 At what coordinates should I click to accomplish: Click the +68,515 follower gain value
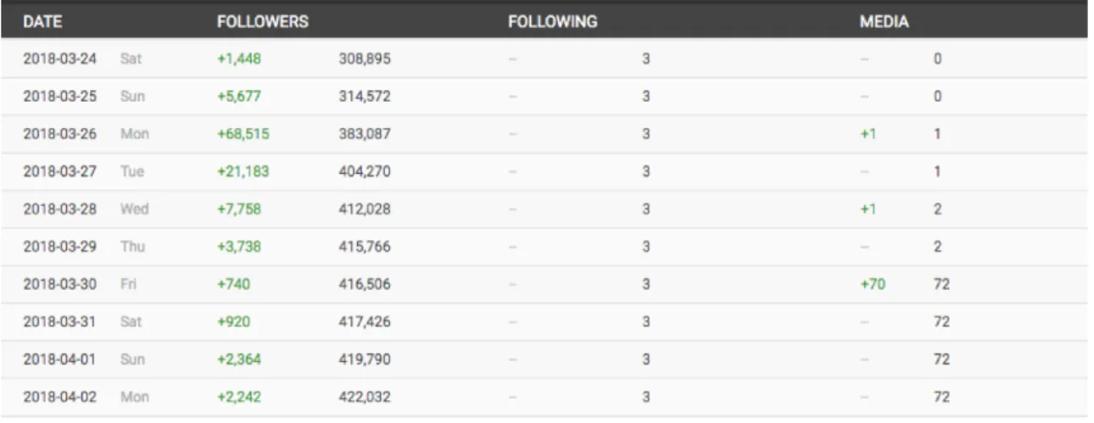point(243,134)
